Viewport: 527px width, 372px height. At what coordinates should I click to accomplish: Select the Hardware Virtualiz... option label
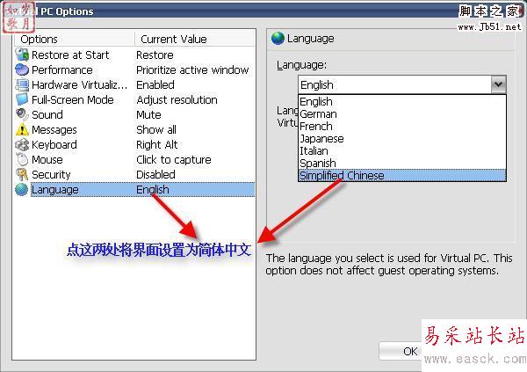click(x=79, y=84)
